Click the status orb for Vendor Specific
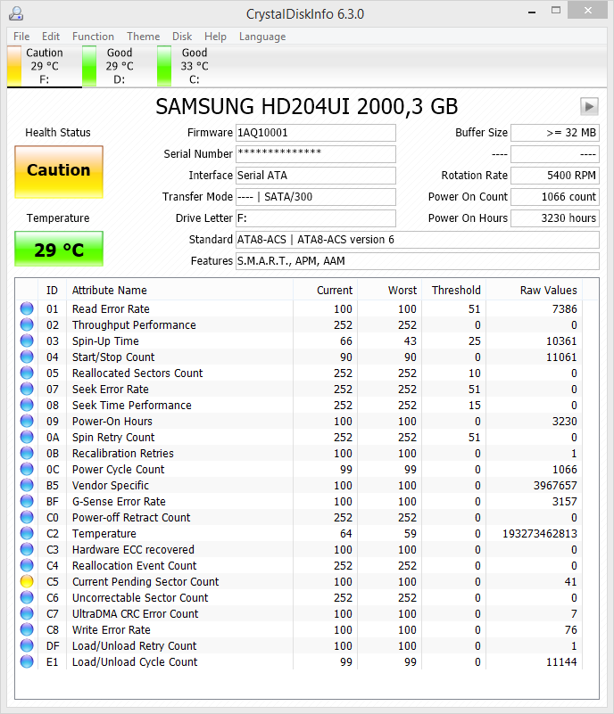Image resolution: width=614 pixels, height=714 pixels. point(27,486)
